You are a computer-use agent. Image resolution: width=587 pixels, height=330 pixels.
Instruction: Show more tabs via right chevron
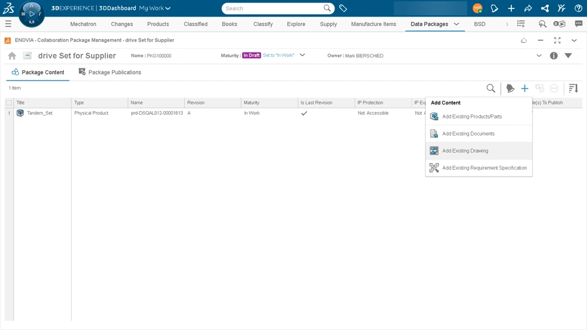[x=507, y=24]
